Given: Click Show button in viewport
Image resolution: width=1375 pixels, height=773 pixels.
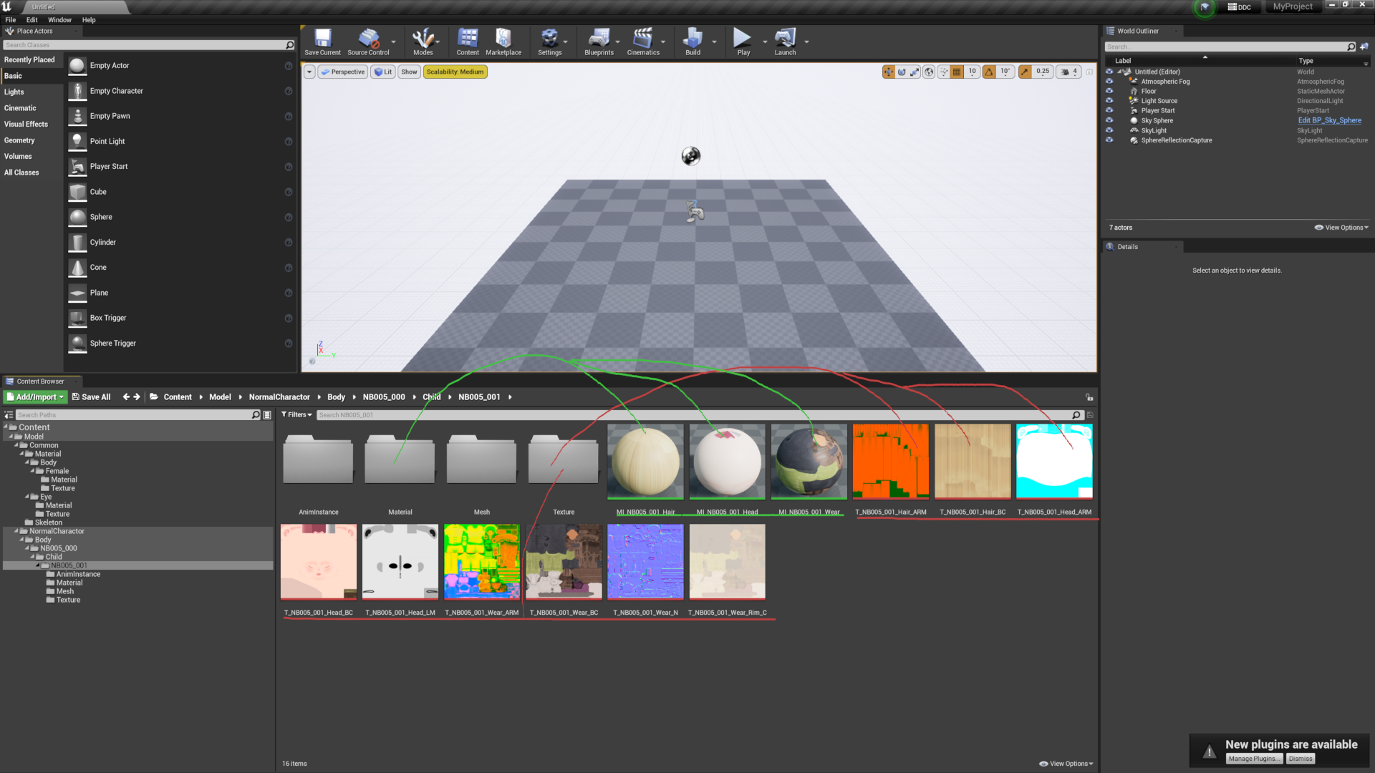Looking at the screenshot, I should click(x=409, y=72).
